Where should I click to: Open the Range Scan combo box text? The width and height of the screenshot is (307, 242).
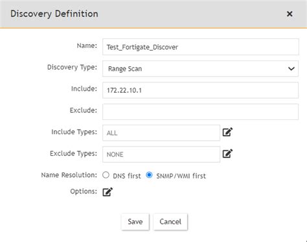[125, 69]
